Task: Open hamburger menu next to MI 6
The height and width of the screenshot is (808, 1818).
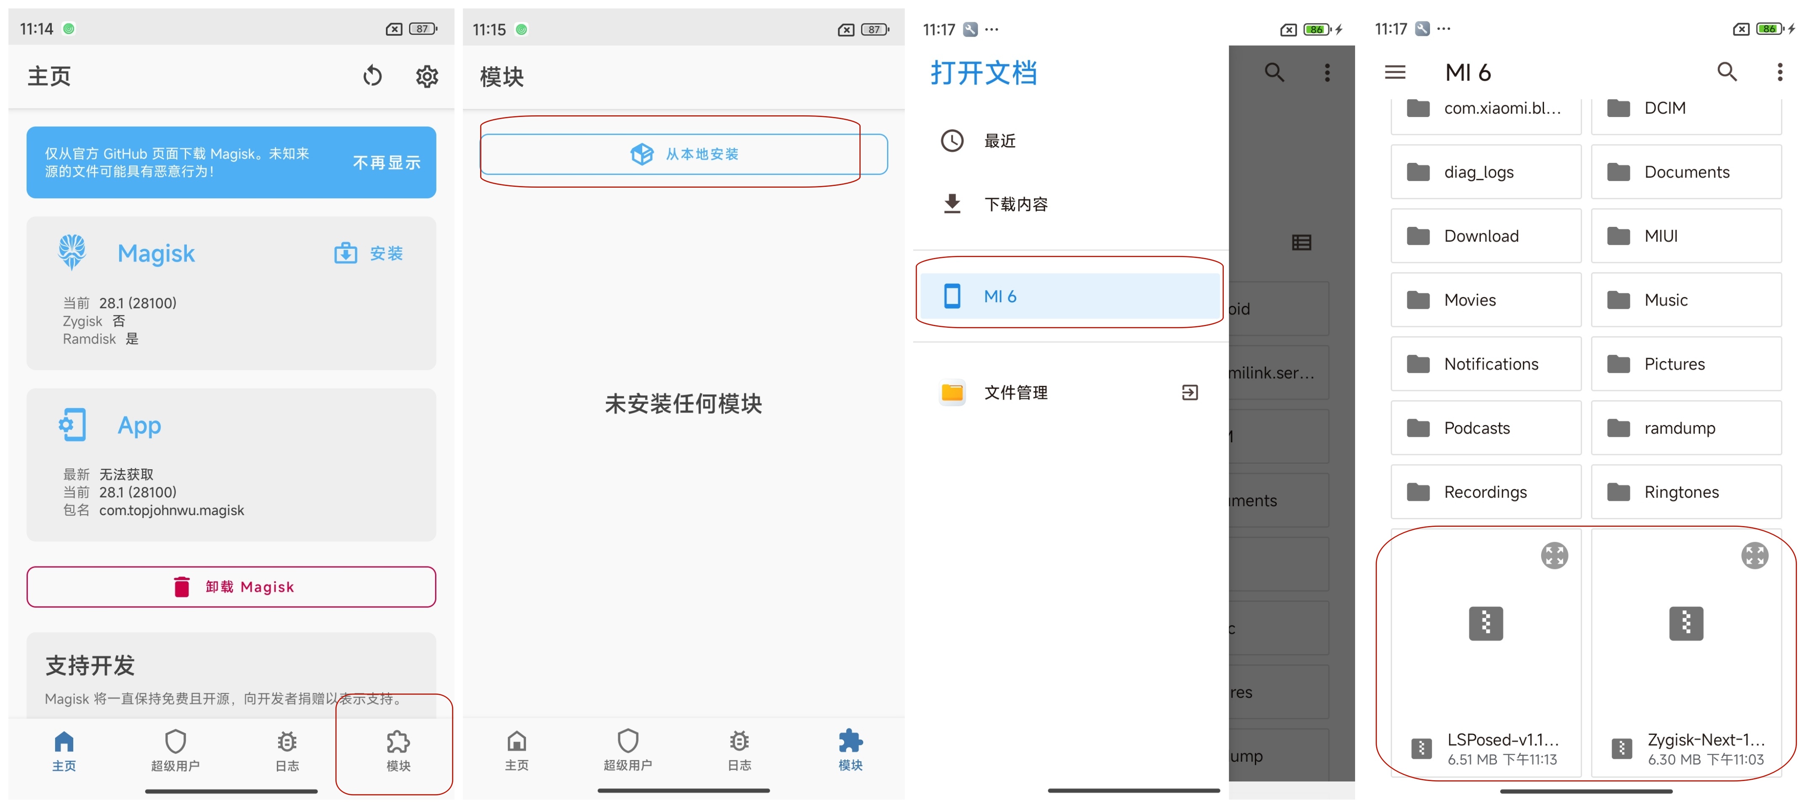Action: click(1395, 72)
